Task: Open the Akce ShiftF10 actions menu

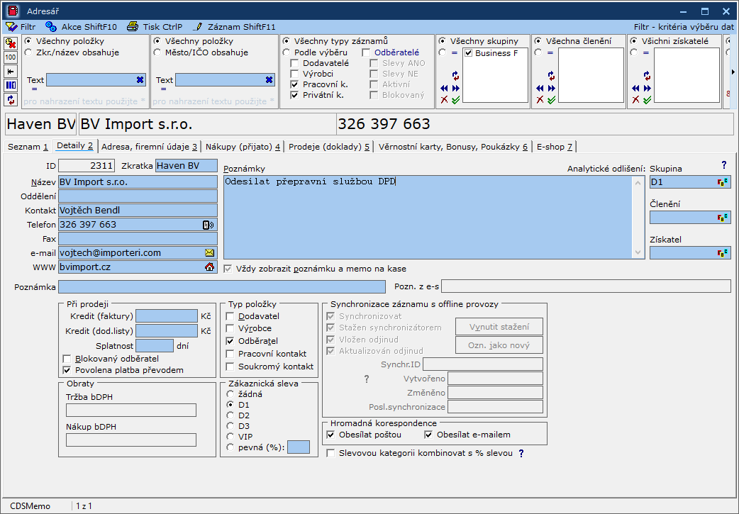Action: point(81,27)
